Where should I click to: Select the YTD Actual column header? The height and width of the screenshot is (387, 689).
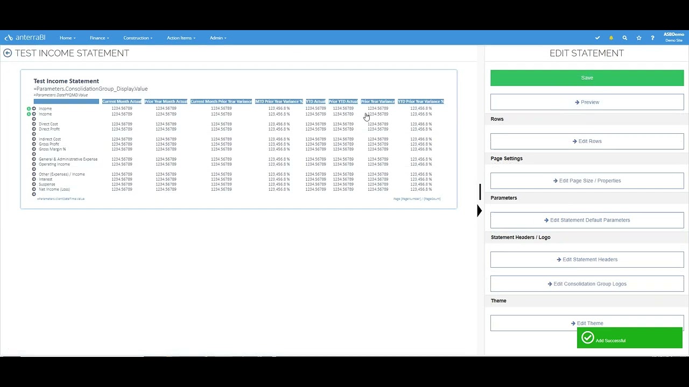[315, 102]
